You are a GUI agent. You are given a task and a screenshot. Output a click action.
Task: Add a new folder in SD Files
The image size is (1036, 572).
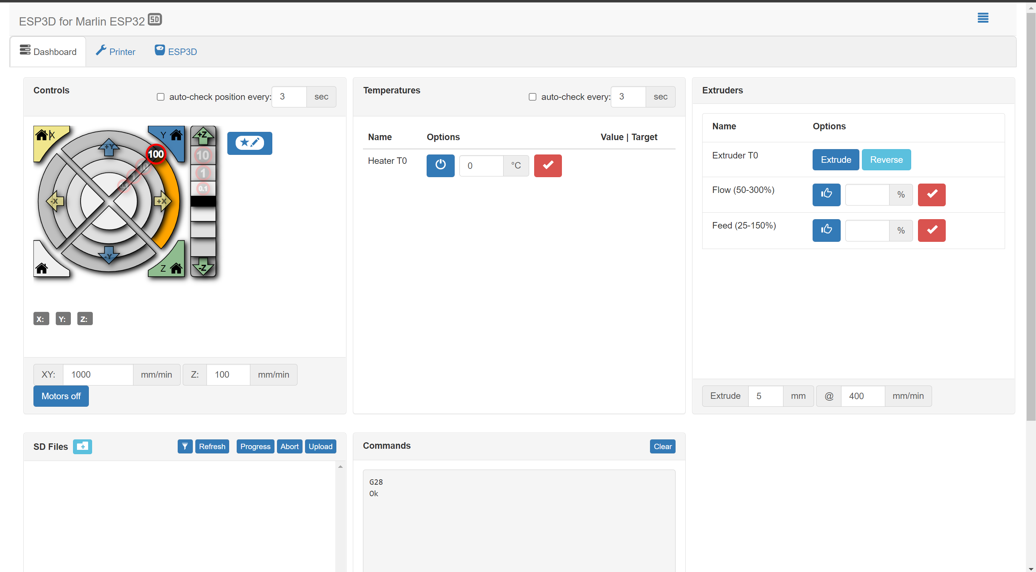coord(82,446)
